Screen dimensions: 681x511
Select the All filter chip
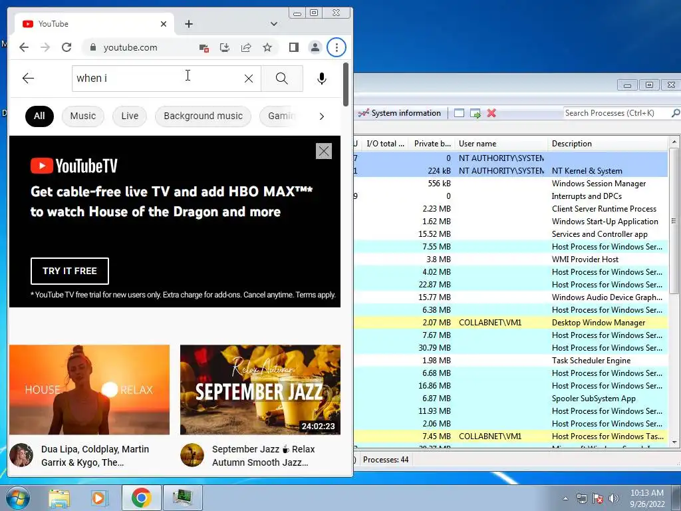pyautogui.click(x=39, y=116)
